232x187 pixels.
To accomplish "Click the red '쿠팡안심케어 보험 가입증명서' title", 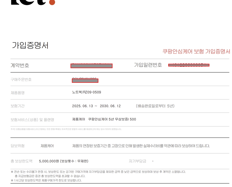I will click(x=196, y=51).
